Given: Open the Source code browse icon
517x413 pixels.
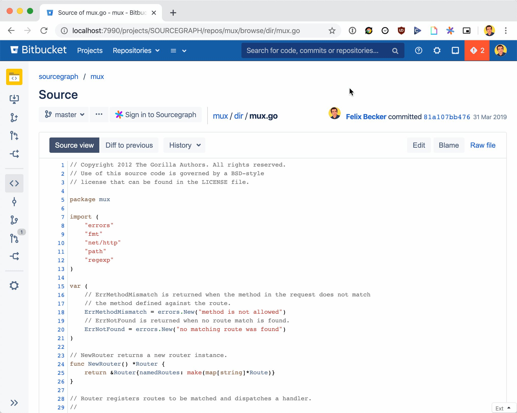Looking at the screenshot, I should (x=14, y=183).
